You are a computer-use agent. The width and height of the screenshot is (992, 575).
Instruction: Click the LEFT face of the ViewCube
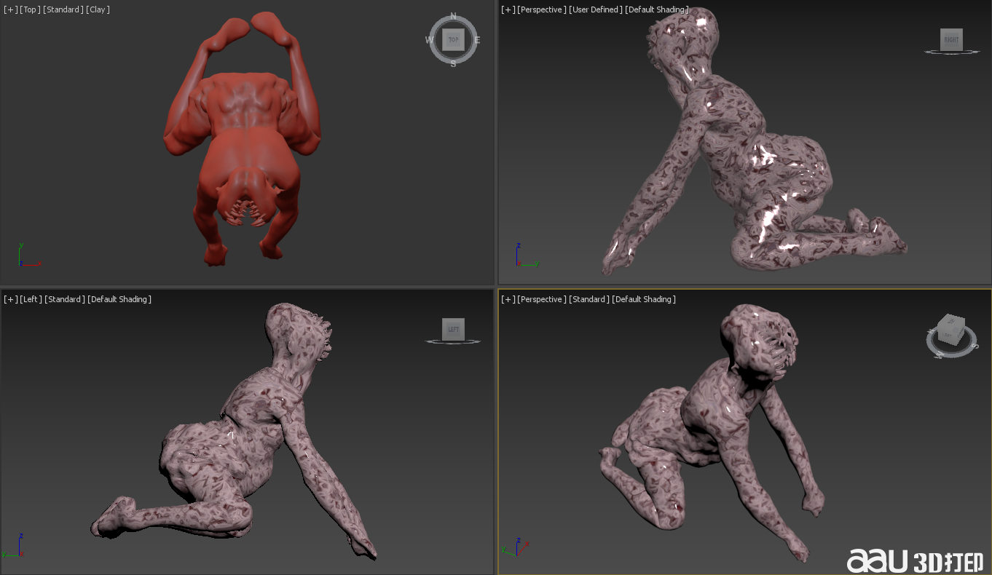tap(453, 330)
